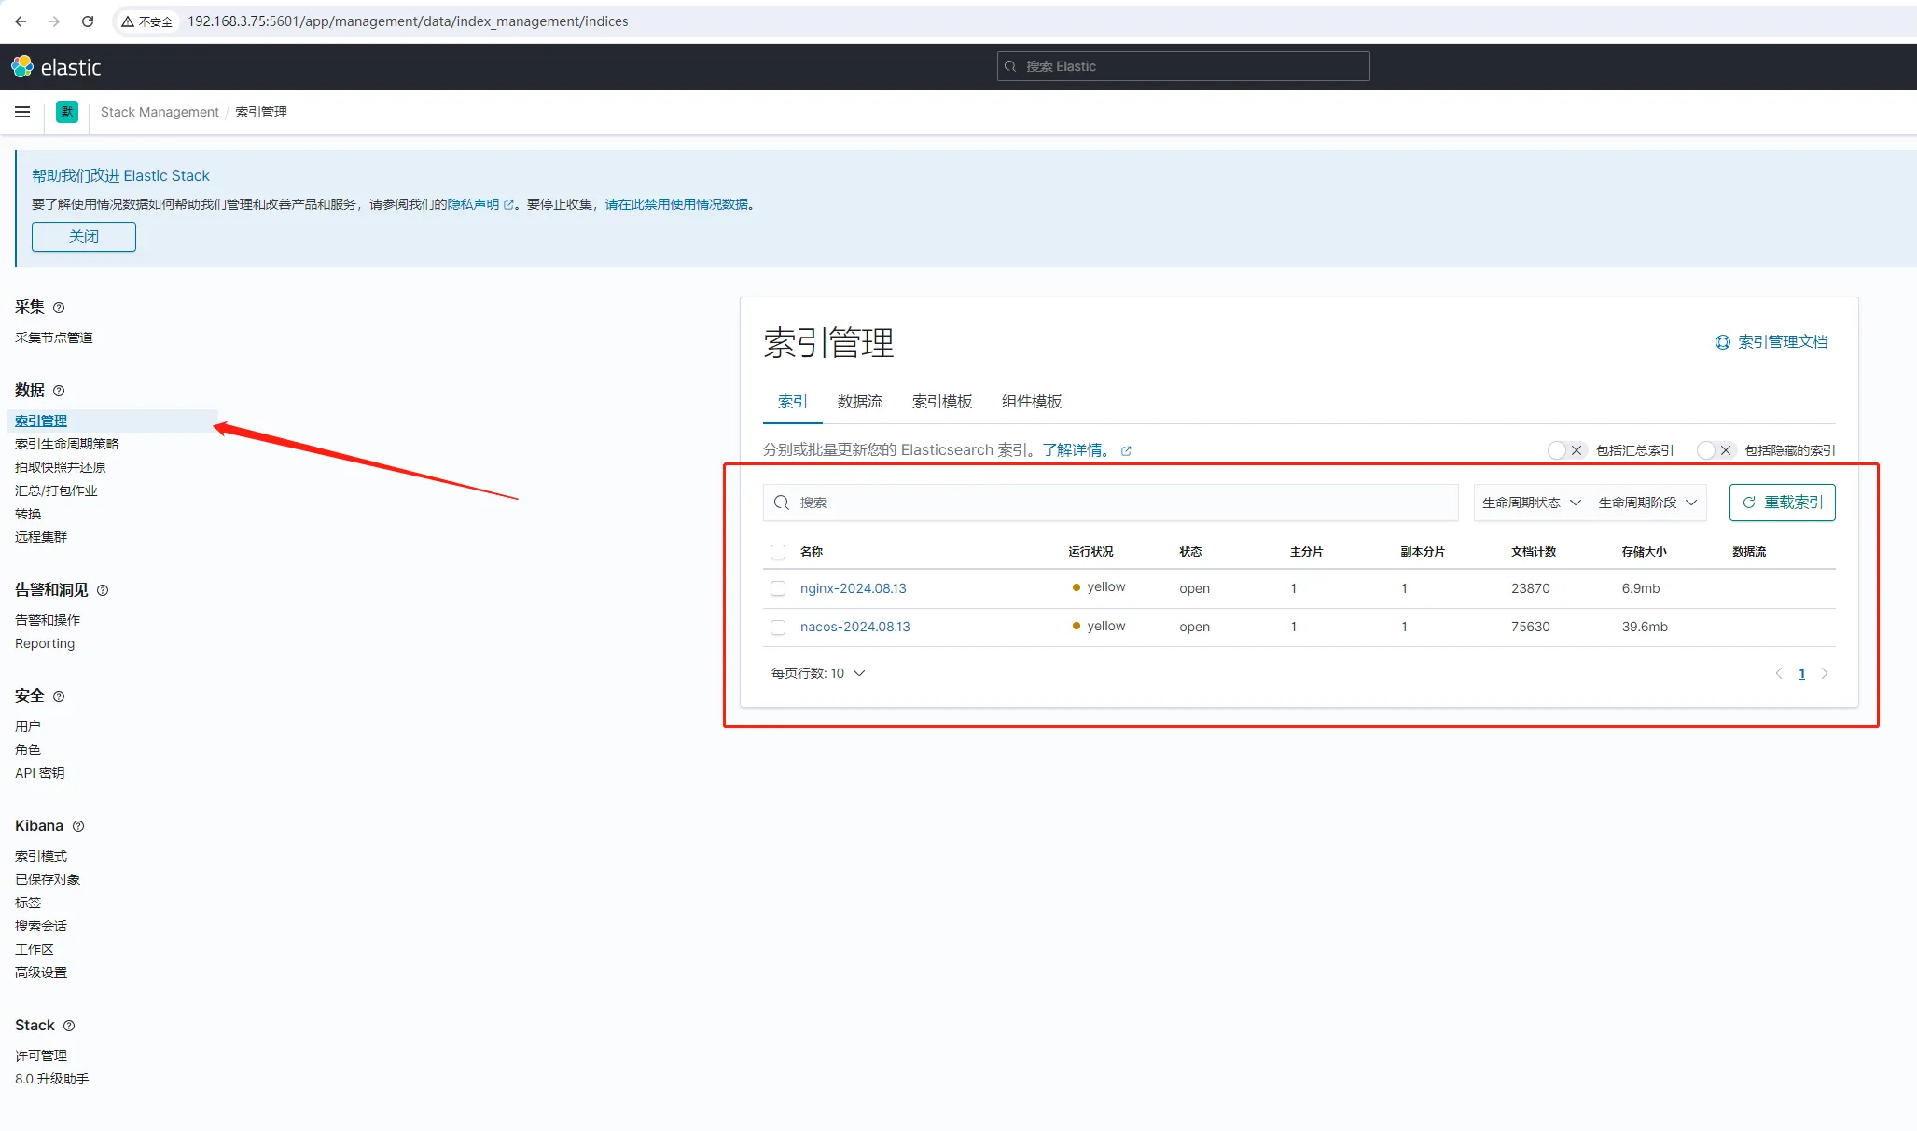
Task: Click Stack Management breadcrumb
Action: [160, 112]
